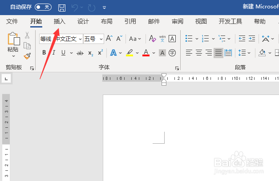The width and height of the screenshot is (279, 181).
Task: Click the Copy icon
Action: point(27,46)
